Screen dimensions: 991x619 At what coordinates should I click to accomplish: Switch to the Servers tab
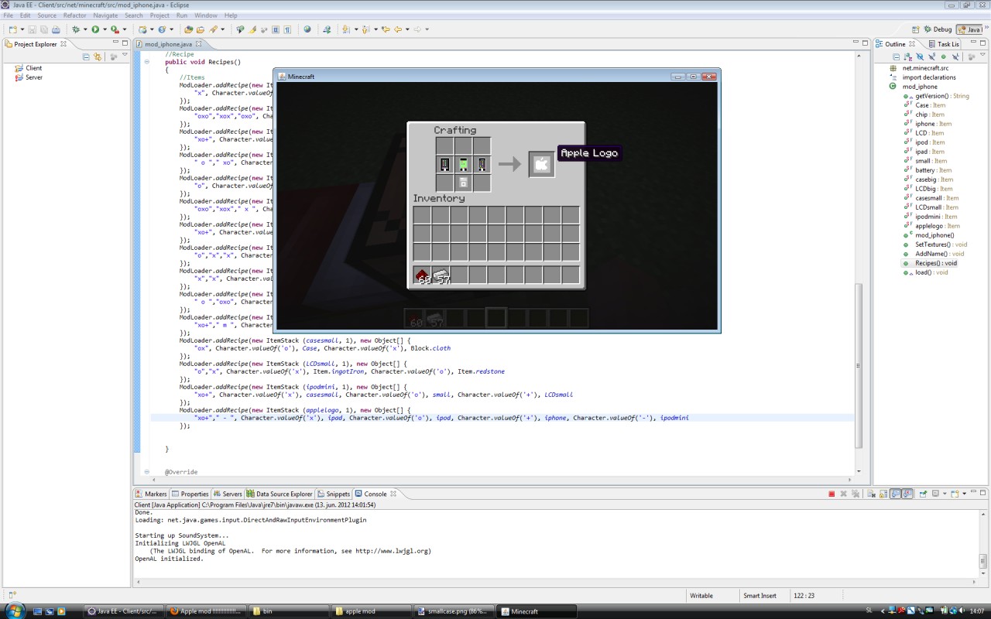(228, 494)
